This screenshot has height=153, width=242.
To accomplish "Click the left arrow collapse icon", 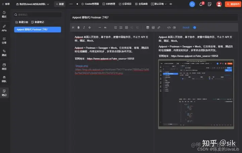I will click(x=77, y=4).
